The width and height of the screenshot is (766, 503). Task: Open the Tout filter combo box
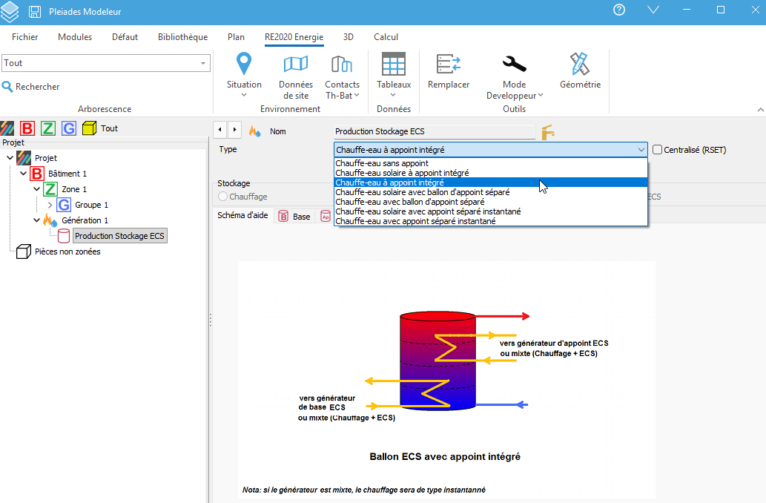pyautogui.click(x=106, y=63)
